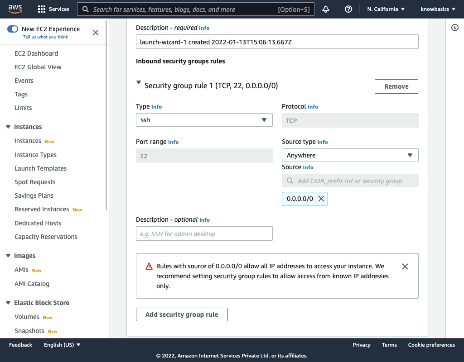Viewport: 464px width, 362px height.
Task: Open Info link next to Description optional
Action: click(x=204, y=220)
